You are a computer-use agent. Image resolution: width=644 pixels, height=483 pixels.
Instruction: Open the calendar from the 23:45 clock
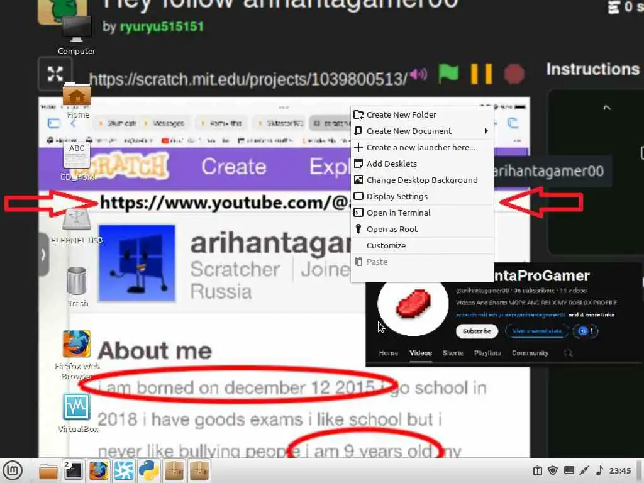tap(619, 470)
